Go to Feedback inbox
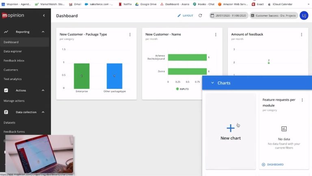The height and width of the screenshot is (176, 312). coord(14,61)
